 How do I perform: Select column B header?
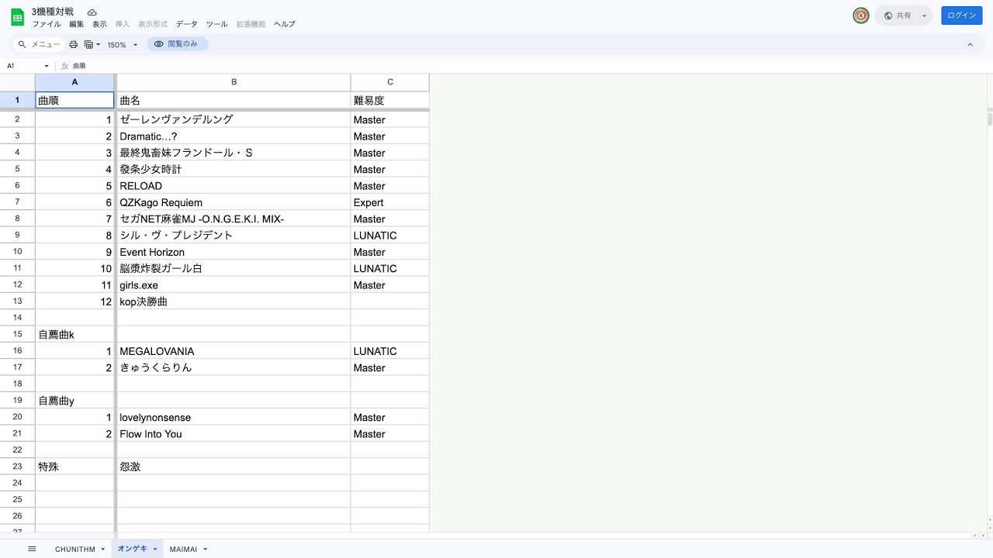[234, 82]
